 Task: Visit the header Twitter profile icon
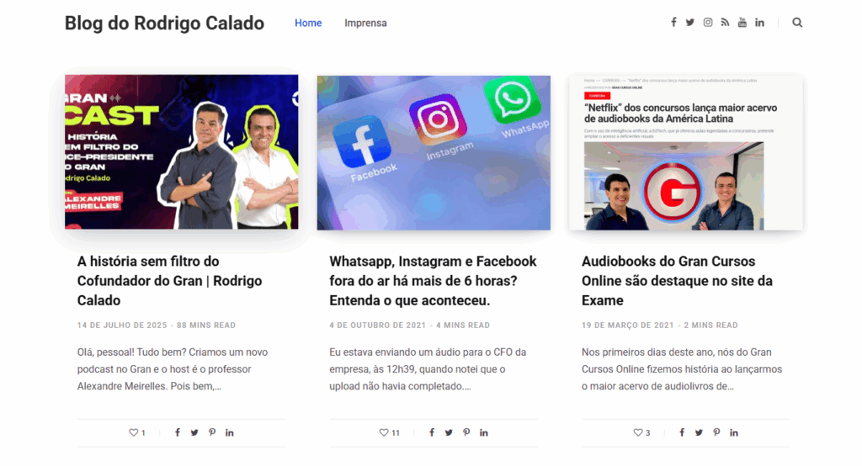click(690, 23)
